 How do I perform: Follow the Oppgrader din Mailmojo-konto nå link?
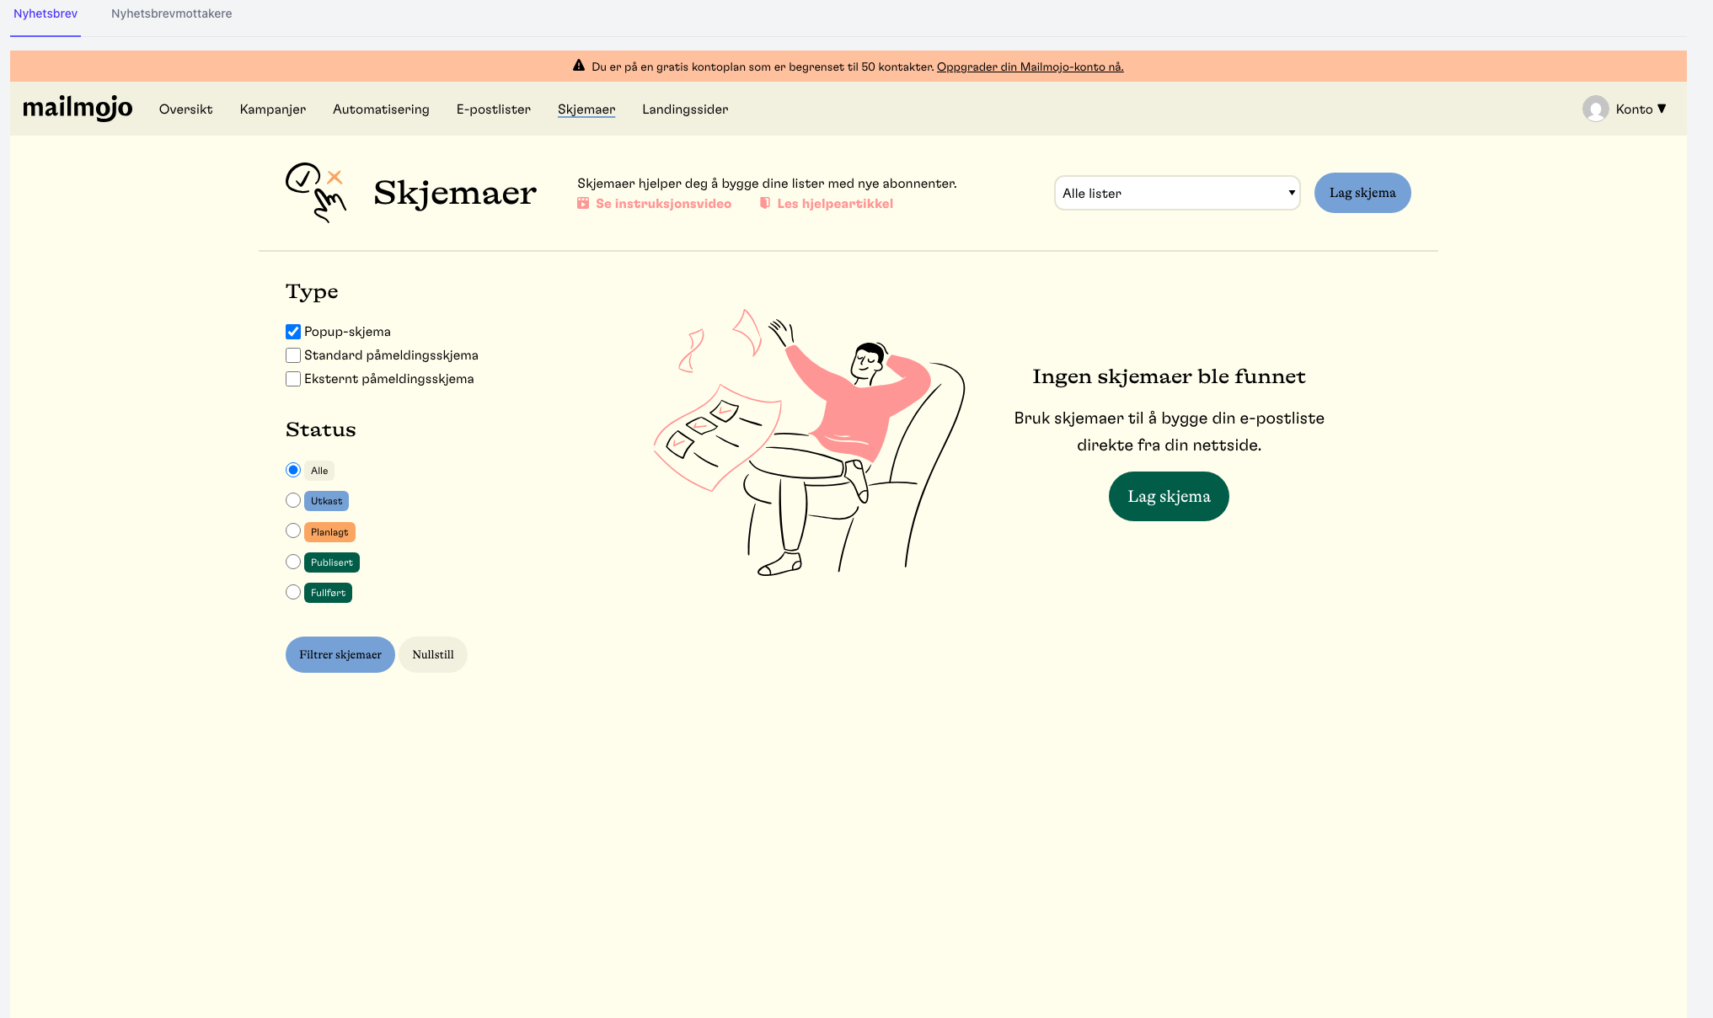coord(1030,67)
